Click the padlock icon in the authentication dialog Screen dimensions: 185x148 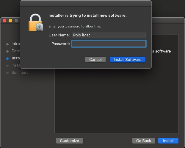(36, 22)
